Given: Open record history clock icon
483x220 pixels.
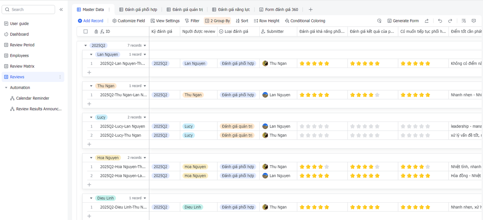Looking at the screenshot, I should coord(379,21).
